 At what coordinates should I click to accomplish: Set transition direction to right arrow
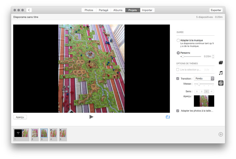coord(211,91)
